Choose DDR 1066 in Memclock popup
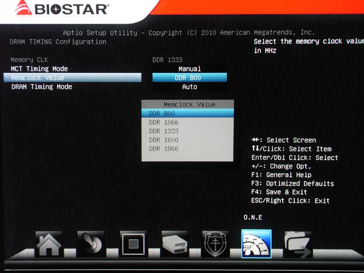Image resolution: width=364 pixels, height=273 pixels. point(188,122)
